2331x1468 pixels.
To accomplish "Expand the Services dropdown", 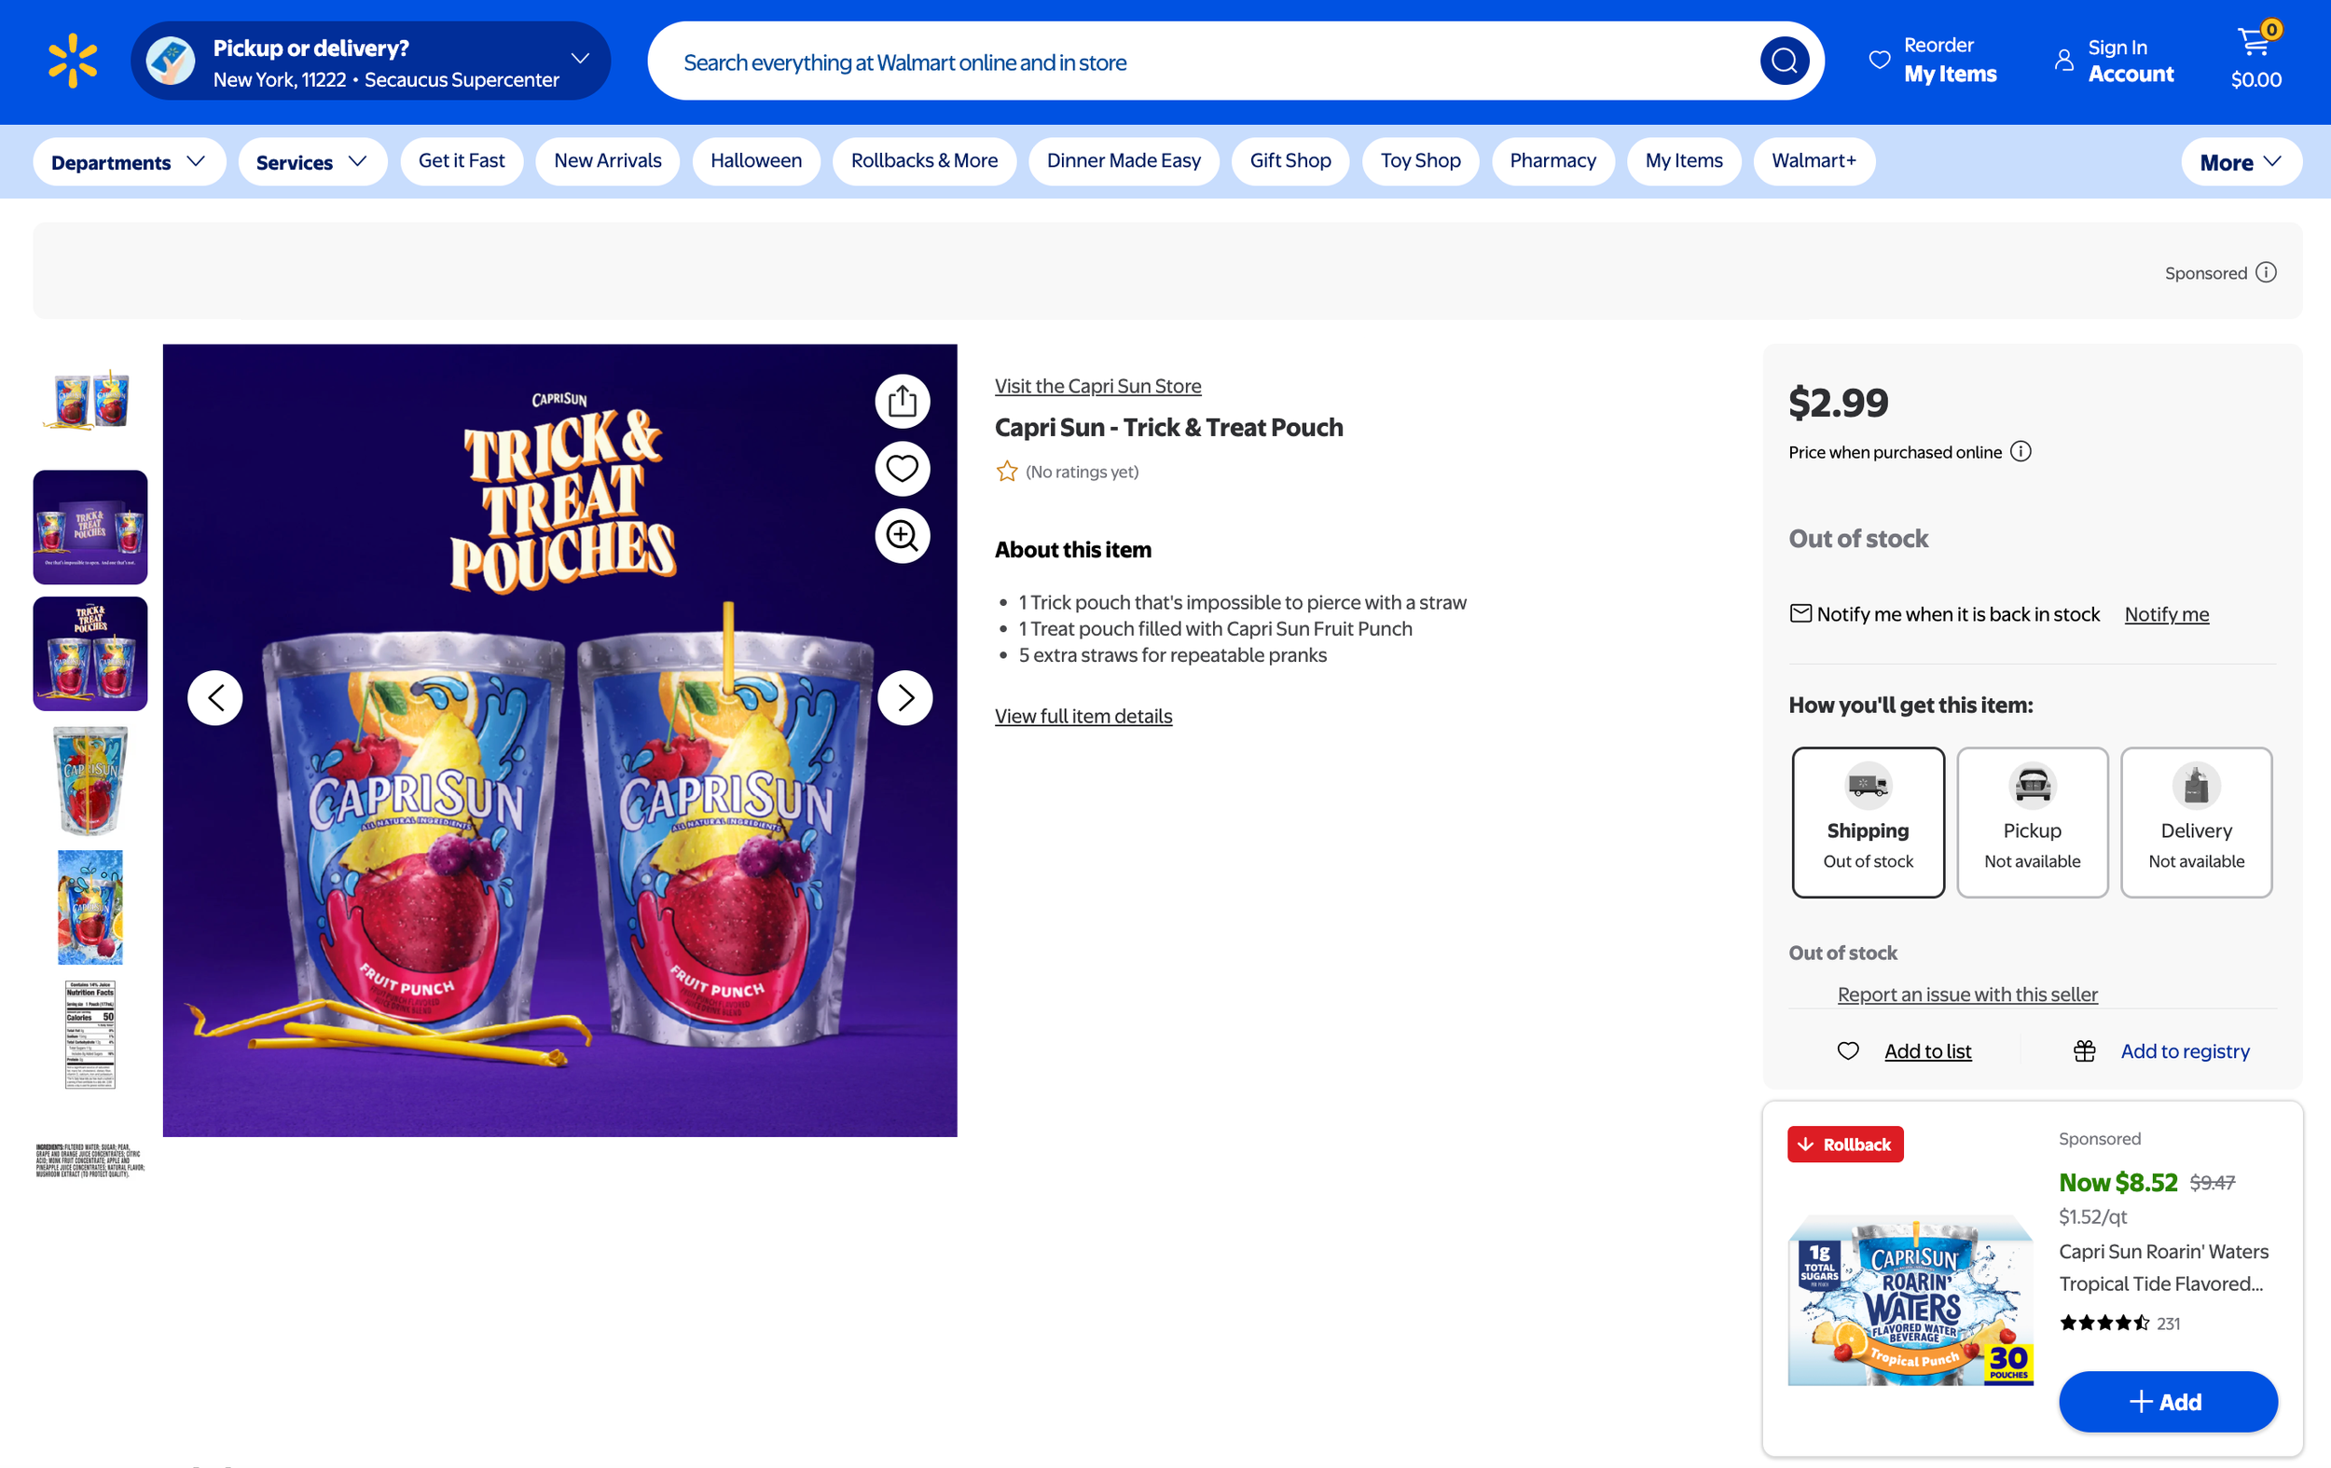I will (311, 161).
